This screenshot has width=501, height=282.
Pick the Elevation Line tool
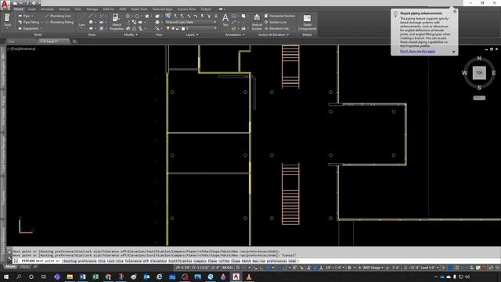[276, 28]
